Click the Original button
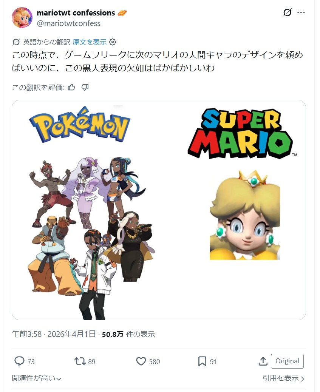Image resolution: width=320 pixels, height=392 pixels. tap(287, 361)
